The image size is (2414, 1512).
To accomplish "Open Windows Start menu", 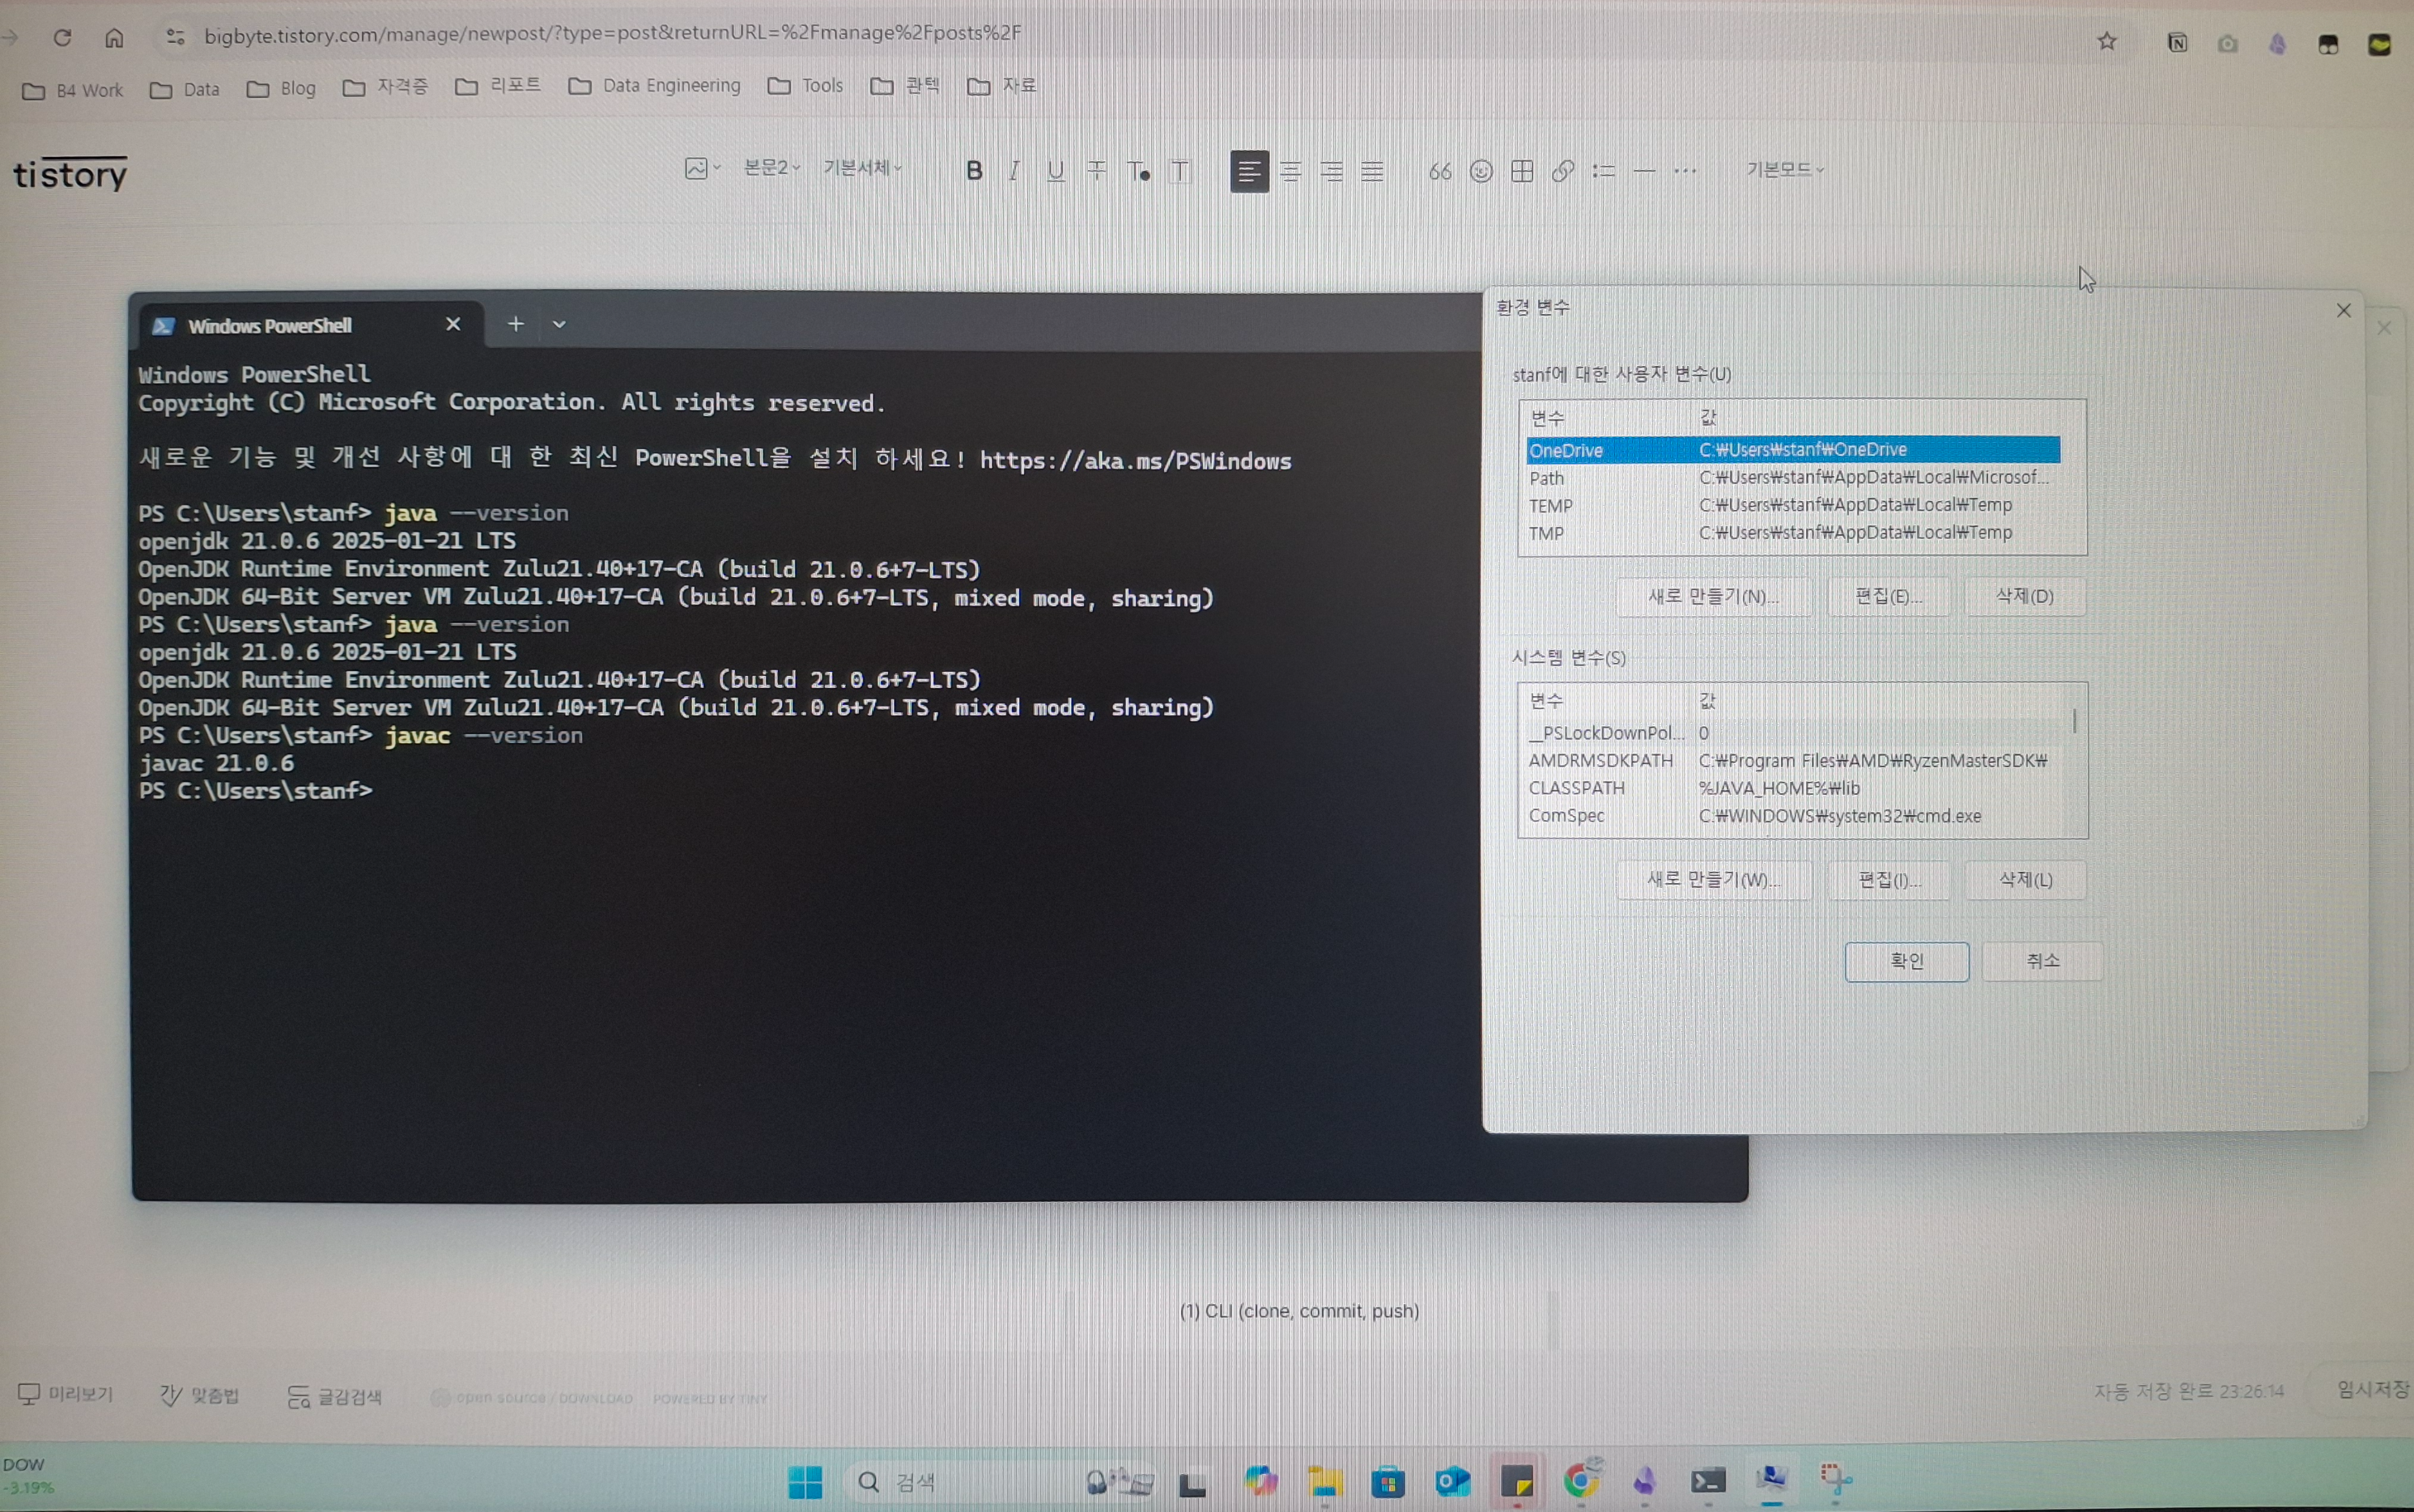I will (805, 1481).
